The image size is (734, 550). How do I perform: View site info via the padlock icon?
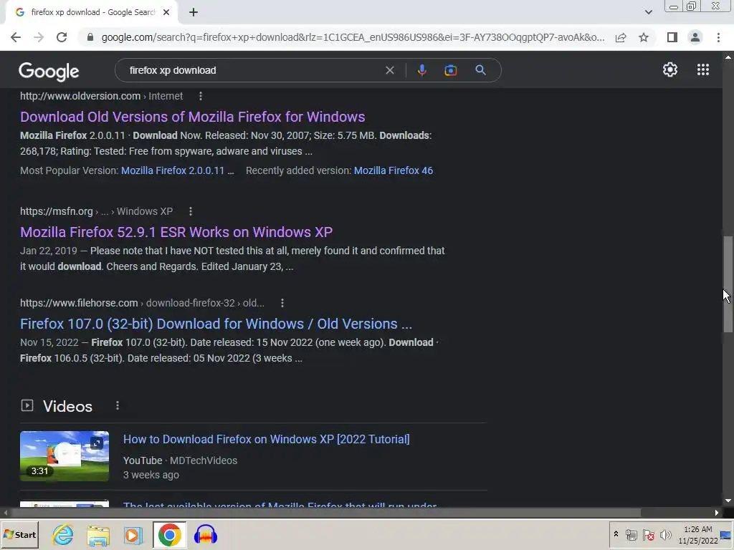90,37
